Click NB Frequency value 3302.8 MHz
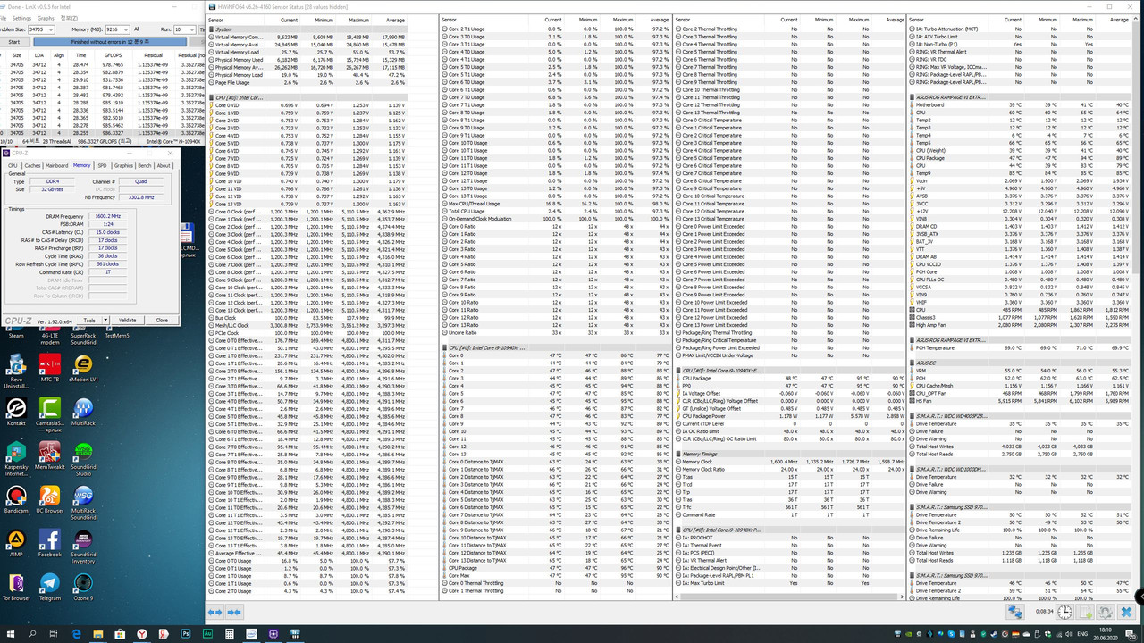This screenshot has height=643, width=1144. click(141, 197)
